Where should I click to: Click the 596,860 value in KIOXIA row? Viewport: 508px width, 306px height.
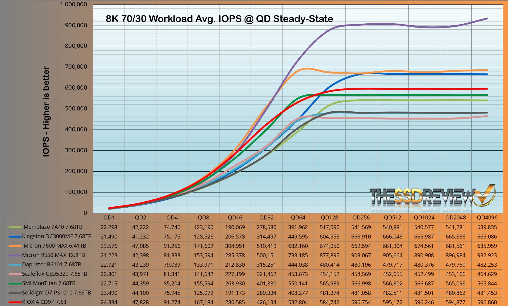pos(487,302)
